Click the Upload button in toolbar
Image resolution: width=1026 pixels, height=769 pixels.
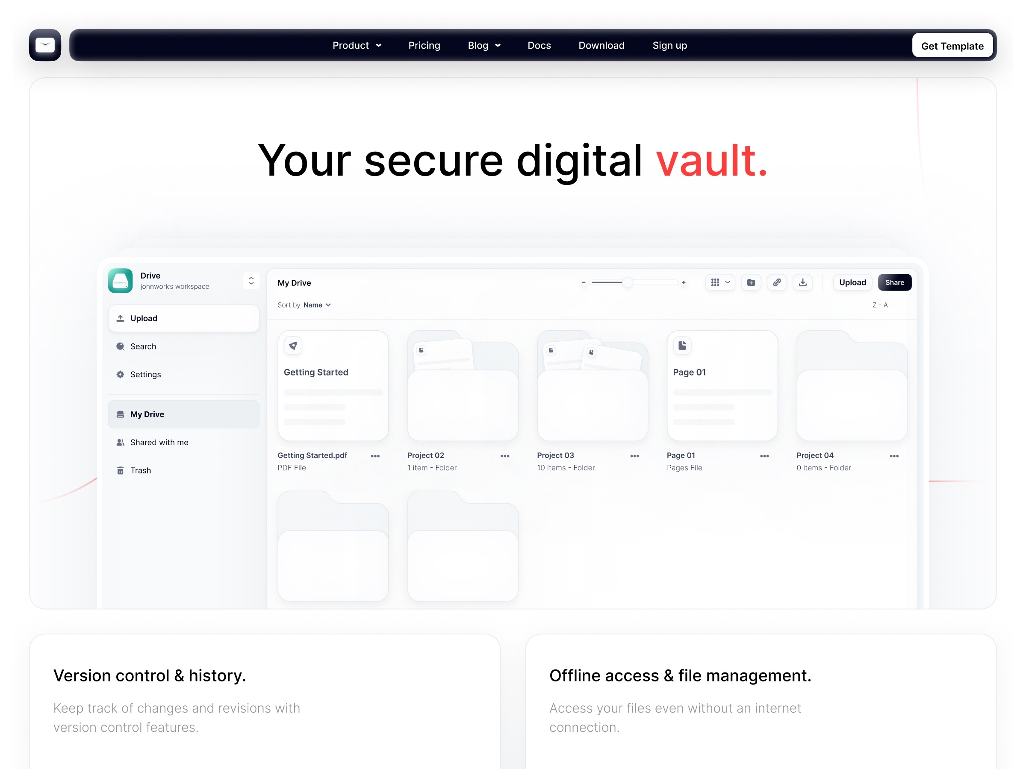852,282
